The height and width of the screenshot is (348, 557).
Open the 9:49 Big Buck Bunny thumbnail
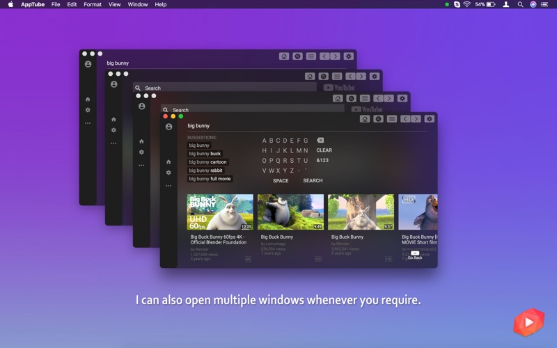(290, 212)
